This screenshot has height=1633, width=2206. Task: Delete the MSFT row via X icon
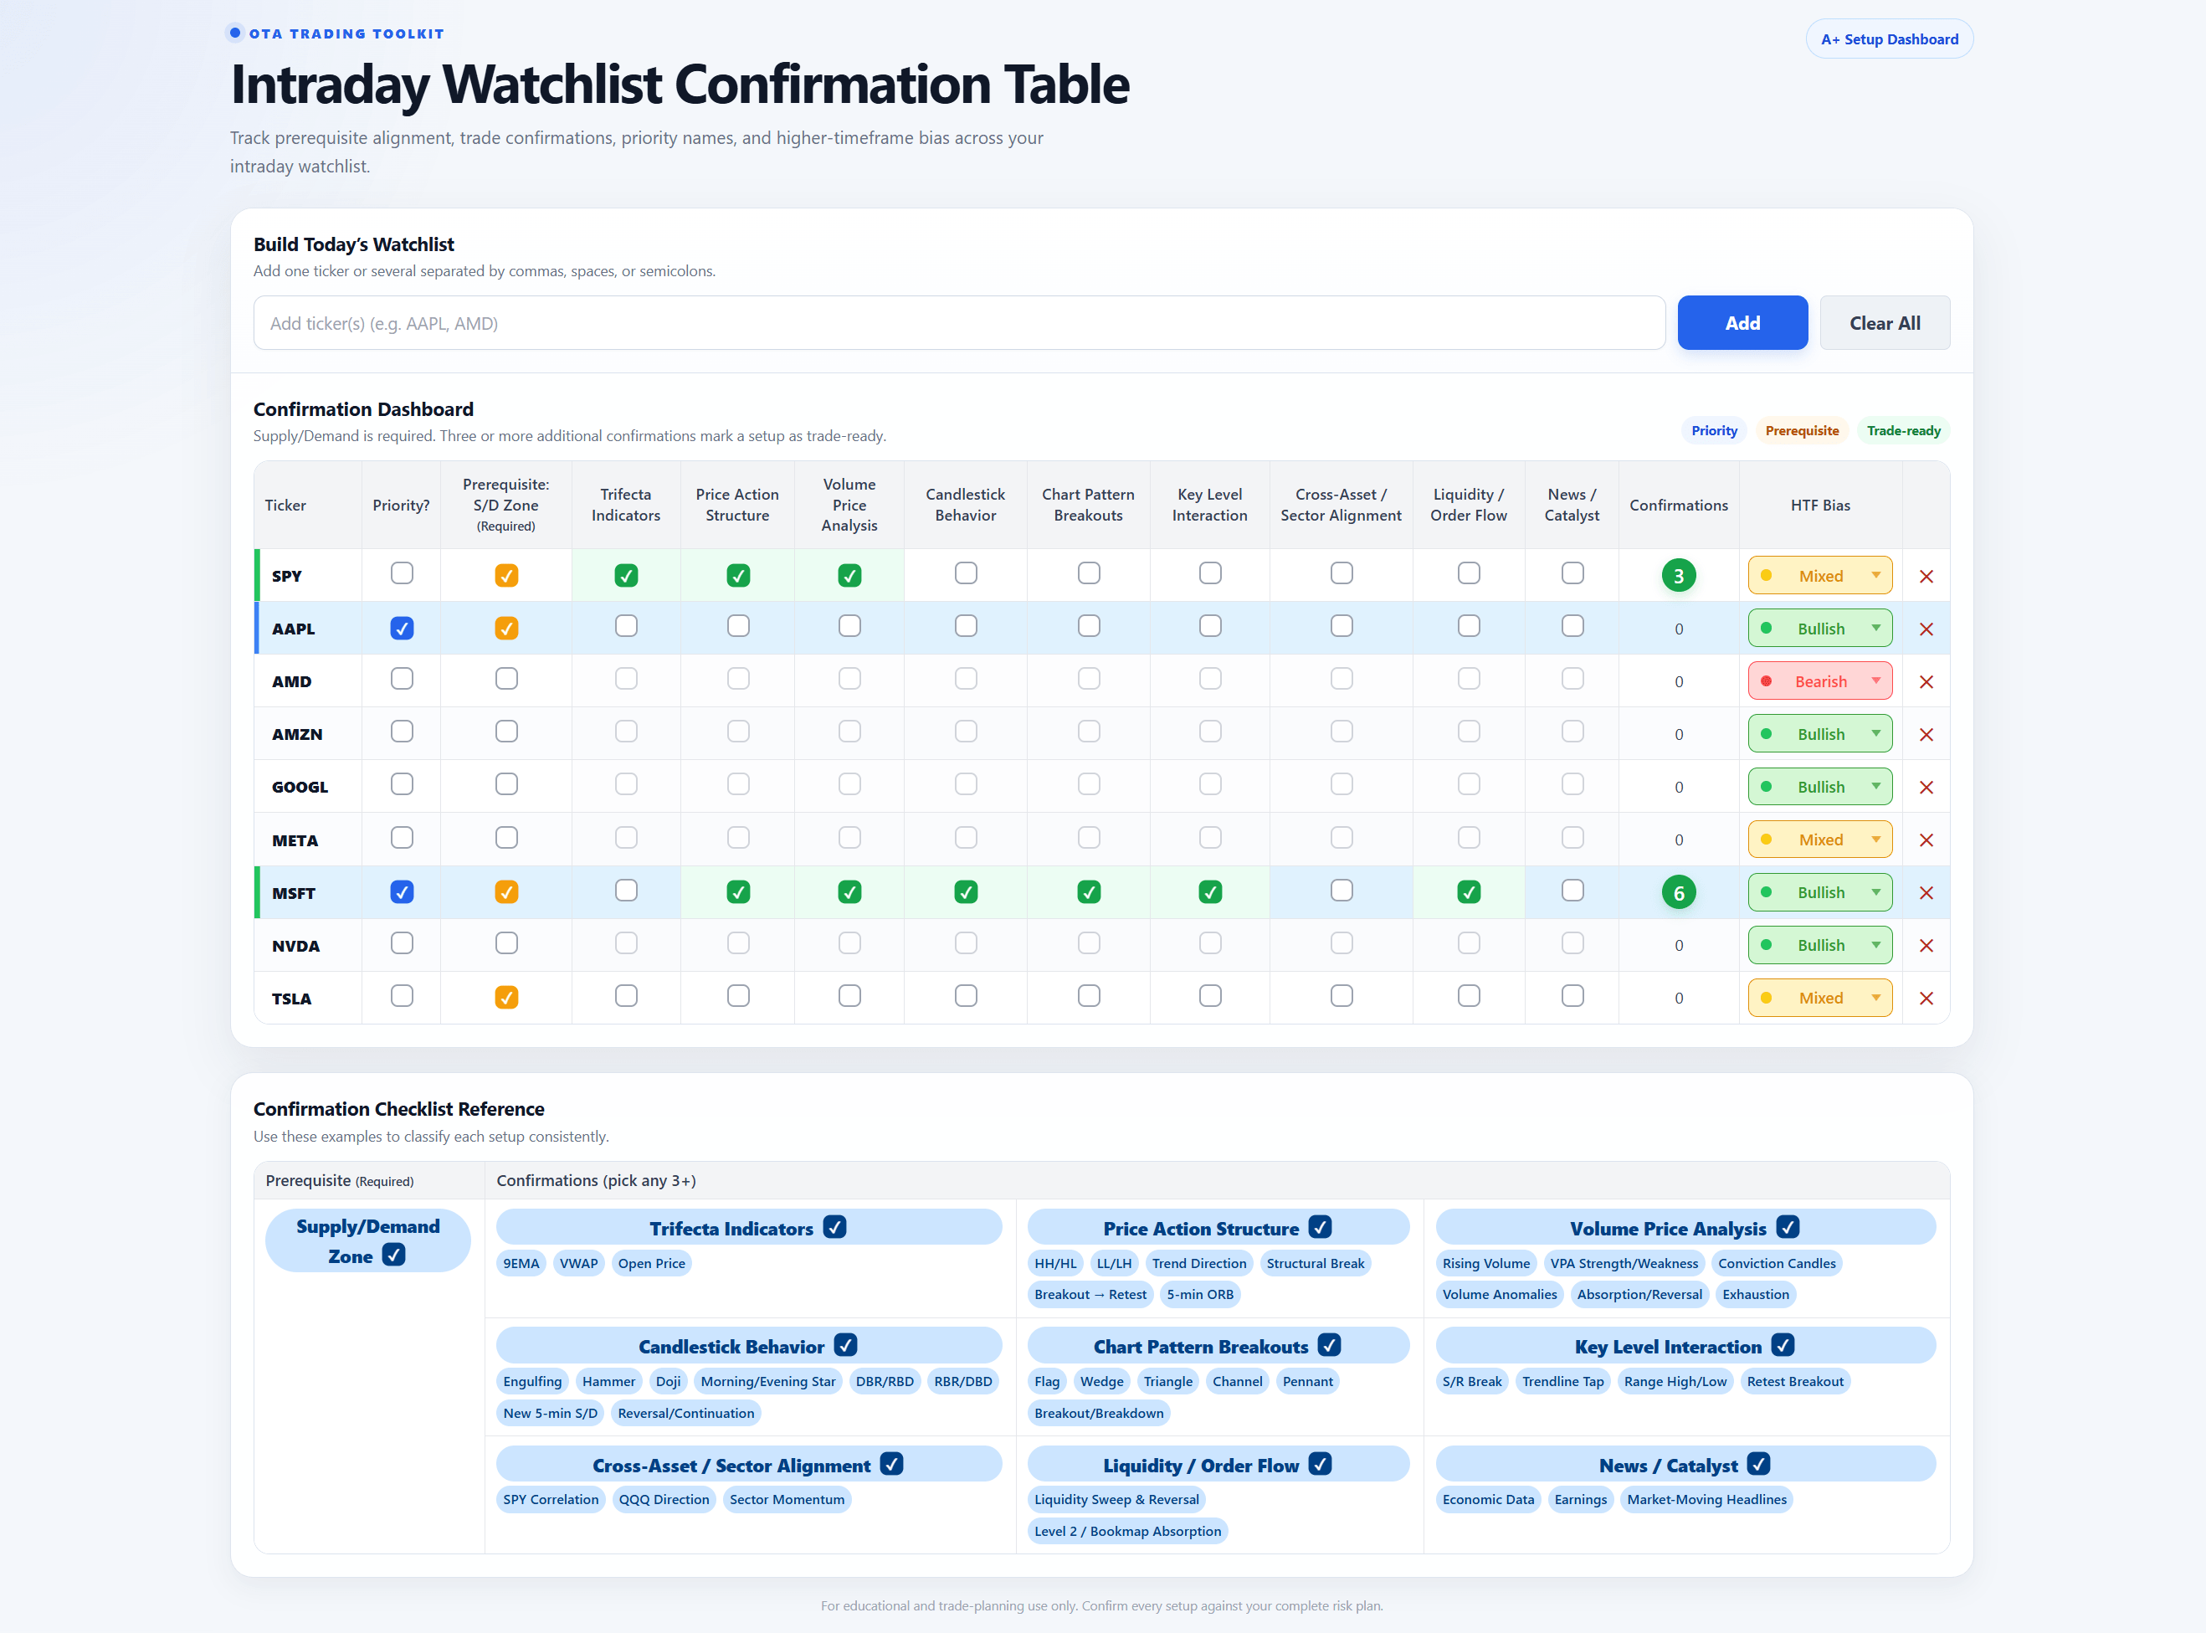pos(1926,892)
